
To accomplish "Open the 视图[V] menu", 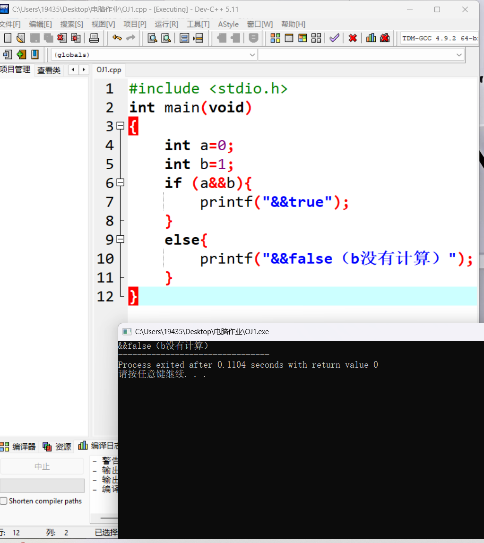I will point(103,24).
